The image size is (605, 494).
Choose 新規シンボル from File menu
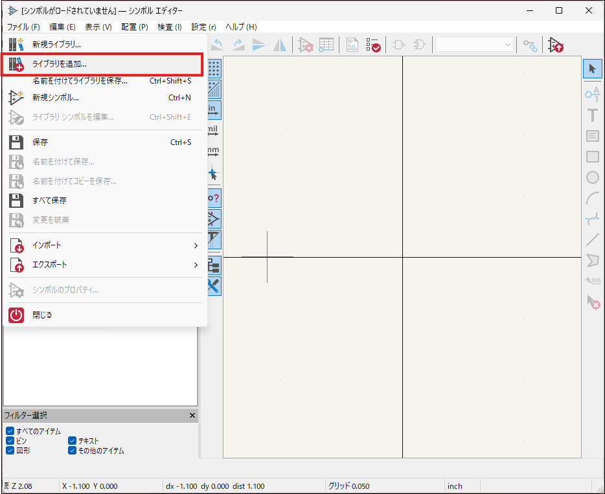(104, 98)
